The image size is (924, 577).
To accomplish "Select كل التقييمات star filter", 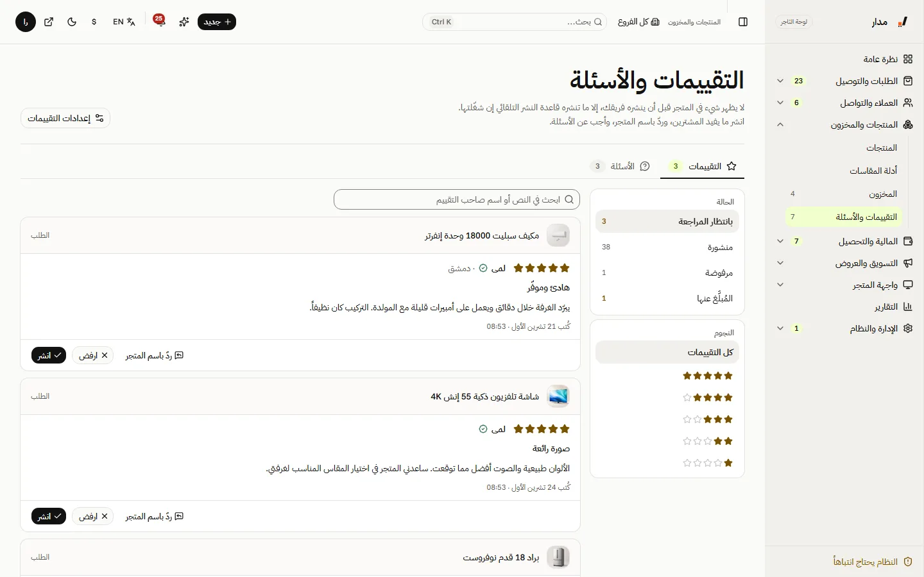I will click(x=667, y=352).
